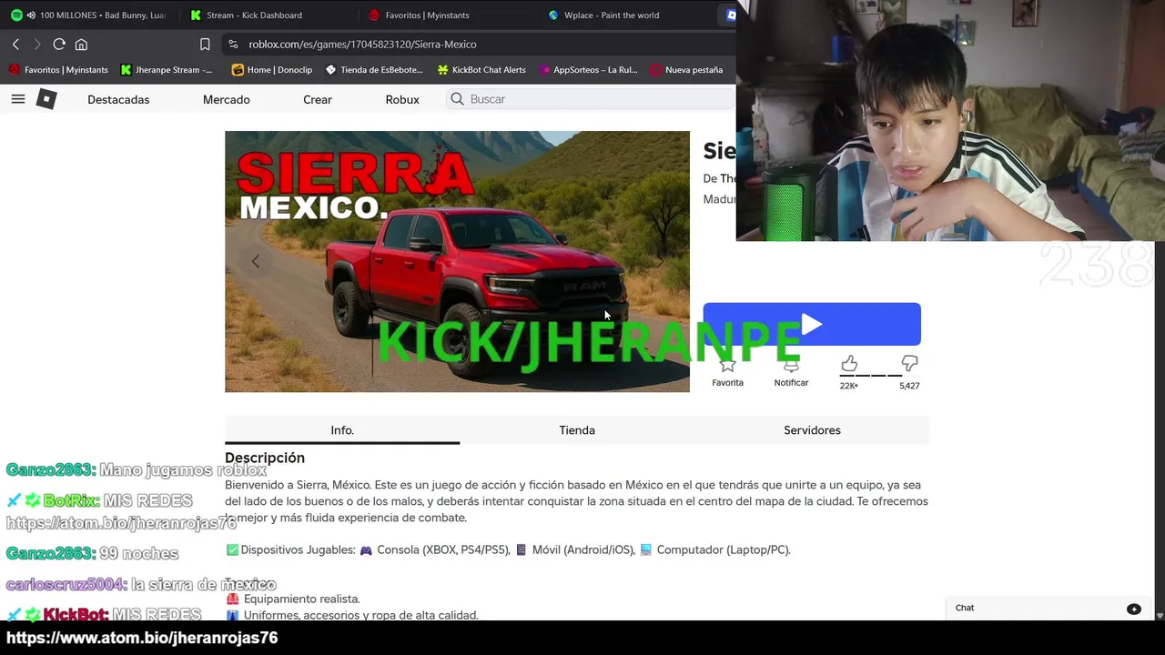The height and width of the screenshot is (655, 1165).
Task: Open the Robux menu item
Action: point(402,99)
